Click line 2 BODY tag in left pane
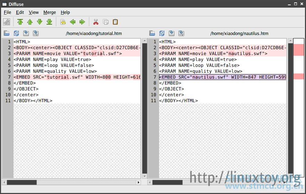 coord(77,48)
